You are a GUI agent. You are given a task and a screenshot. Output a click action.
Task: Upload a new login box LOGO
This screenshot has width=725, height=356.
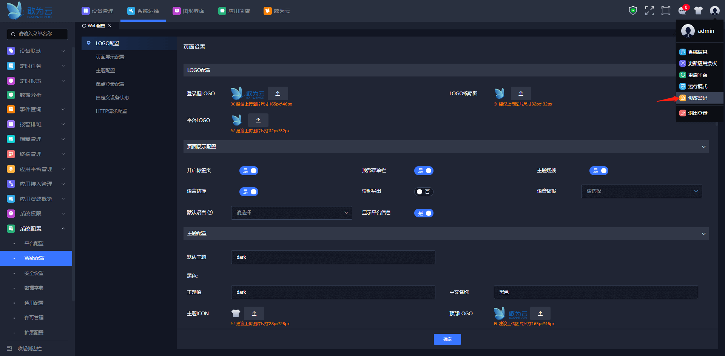(x=278, y=93)
